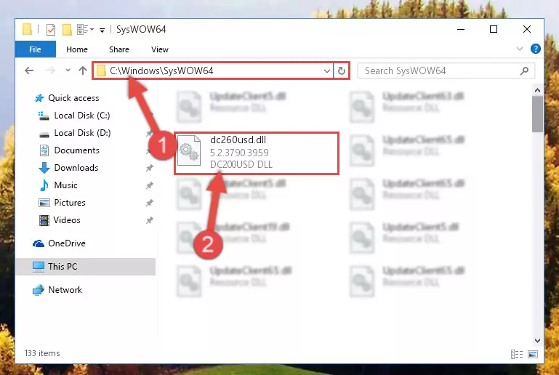Switch to Large icons view in the status bar
This screenshot has width=559, height=375.
pyautogui.click(x=533, y=354)
